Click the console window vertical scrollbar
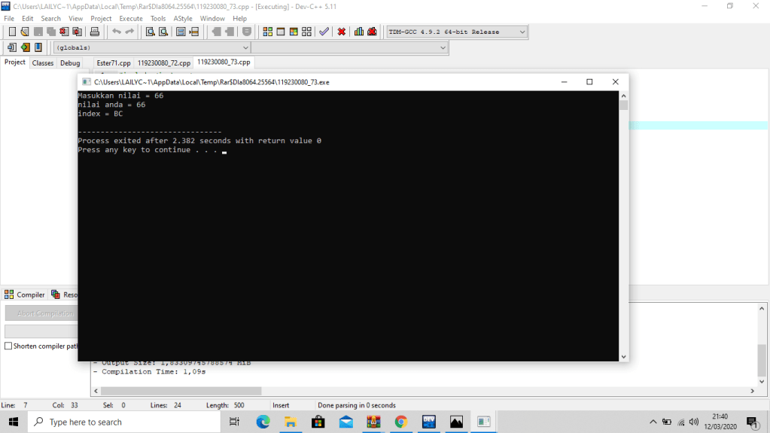Viewport: 770px width, 433px height. point(623,226)
